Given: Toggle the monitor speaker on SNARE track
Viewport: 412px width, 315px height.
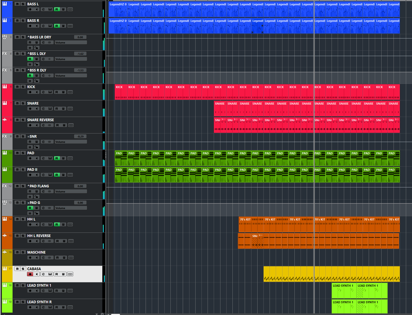Looking at the screenshot, I should click(x=37, y=109).
